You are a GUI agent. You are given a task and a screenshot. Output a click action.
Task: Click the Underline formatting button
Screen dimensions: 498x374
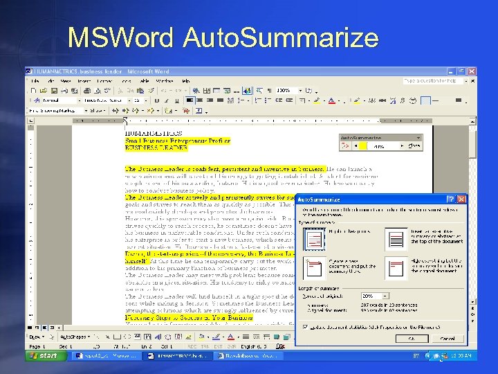177,100
